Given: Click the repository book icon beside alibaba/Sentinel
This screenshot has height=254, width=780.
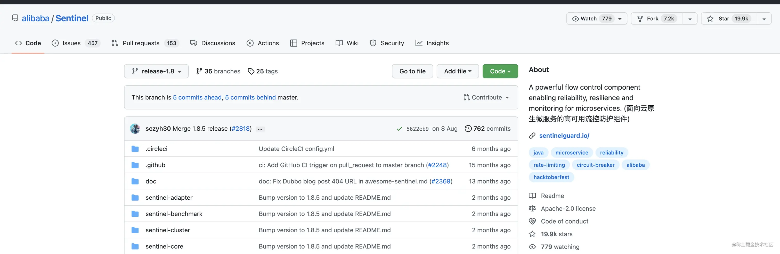Looking at the screenshot, I should (x=15, y=18).
